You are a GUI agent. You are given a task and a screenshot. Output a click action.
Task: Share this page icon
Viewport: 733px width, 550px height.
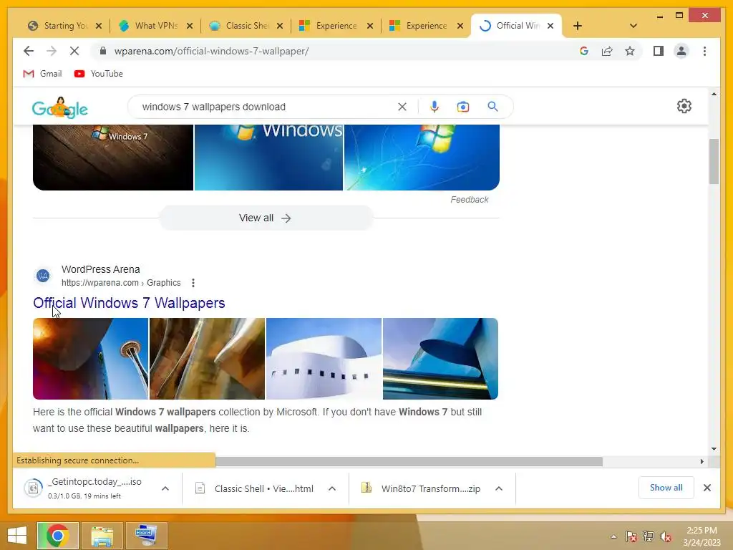607,51
